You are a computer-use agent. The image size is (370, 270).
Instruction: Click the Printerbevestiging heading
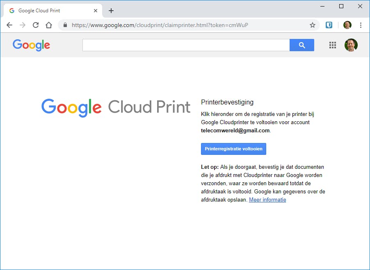(227, 102)
